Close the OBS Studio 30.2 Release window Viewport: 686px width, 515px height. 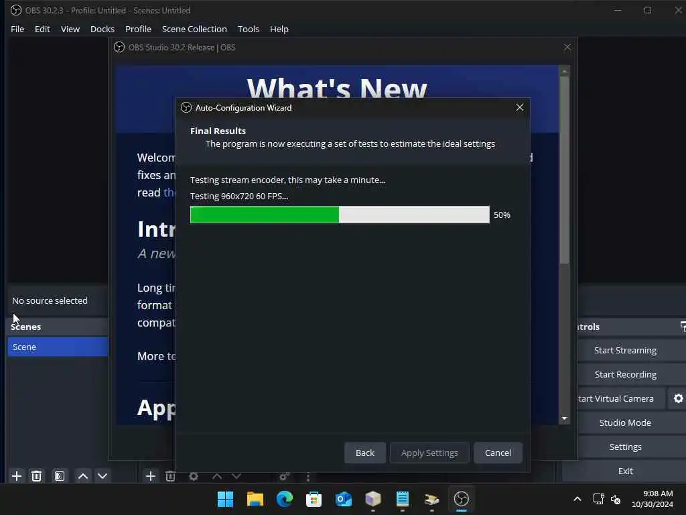[567, 48]
